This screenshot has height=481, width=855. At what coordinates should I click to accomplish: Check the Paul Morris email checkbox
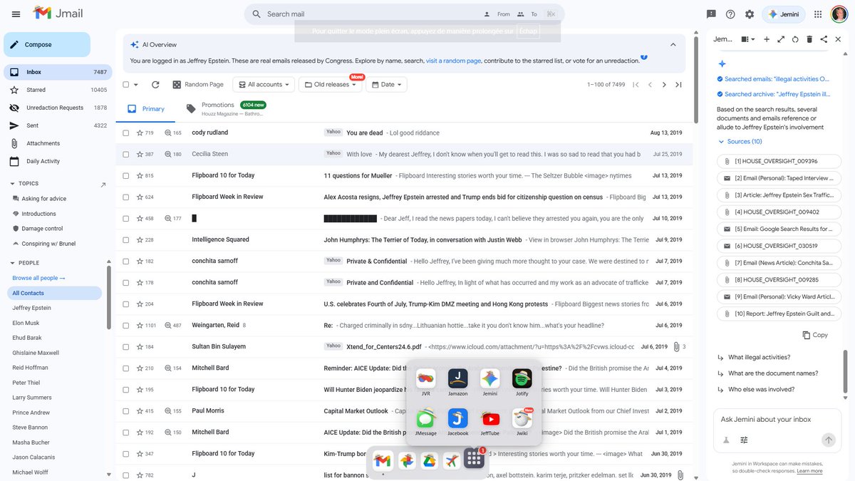[126, 411]
